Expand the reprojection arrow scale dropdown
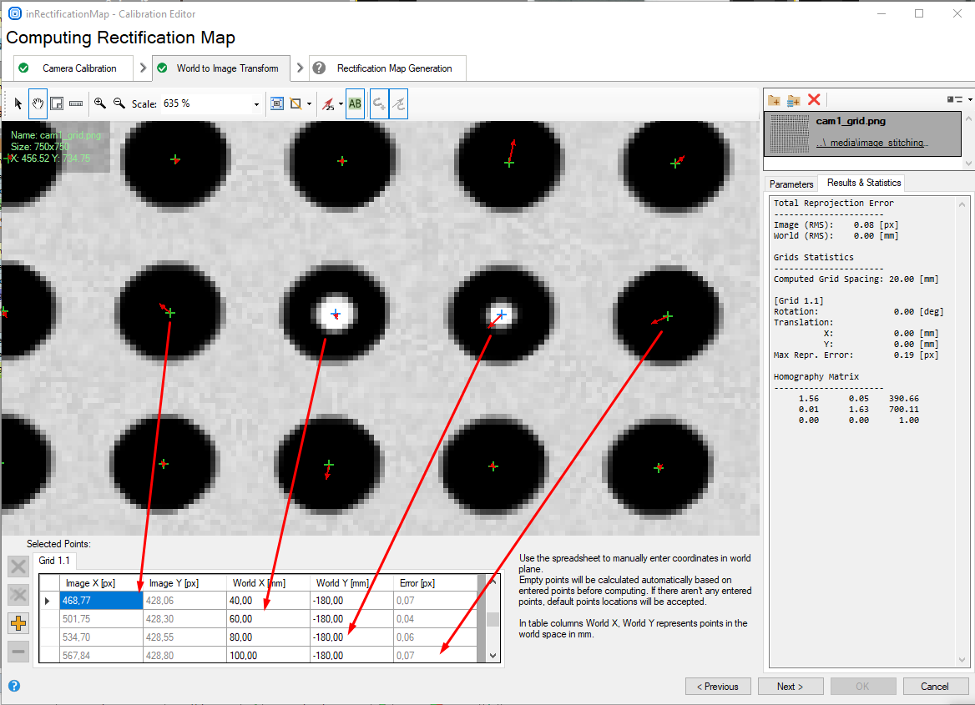The image size is (975, 705). 341,104
